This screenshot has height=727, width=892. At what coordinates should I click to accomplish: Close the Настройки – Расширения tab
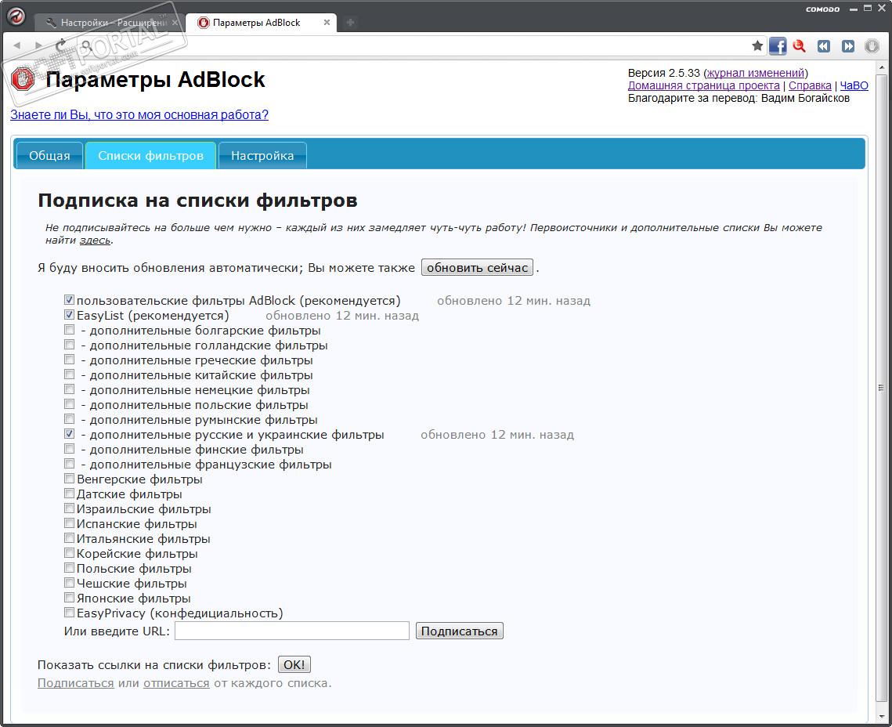point(175,22)
